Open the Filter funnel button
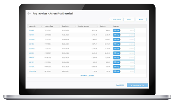 coord(141,19)
